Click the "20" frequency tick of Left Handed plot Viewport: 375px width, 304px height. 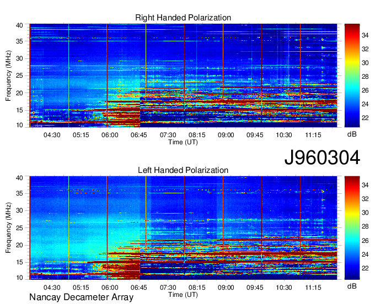click(x=19, y=245)
